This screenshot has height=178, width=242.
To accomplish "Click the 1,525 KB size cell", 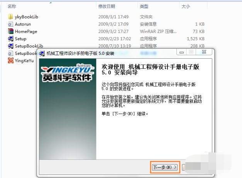I will [196, 39].
